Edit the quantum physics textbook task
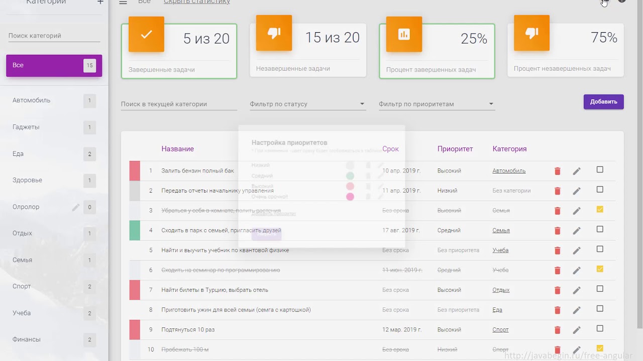Image resolution: width=643 pixels, height=361 pixels. coord(577,250)
